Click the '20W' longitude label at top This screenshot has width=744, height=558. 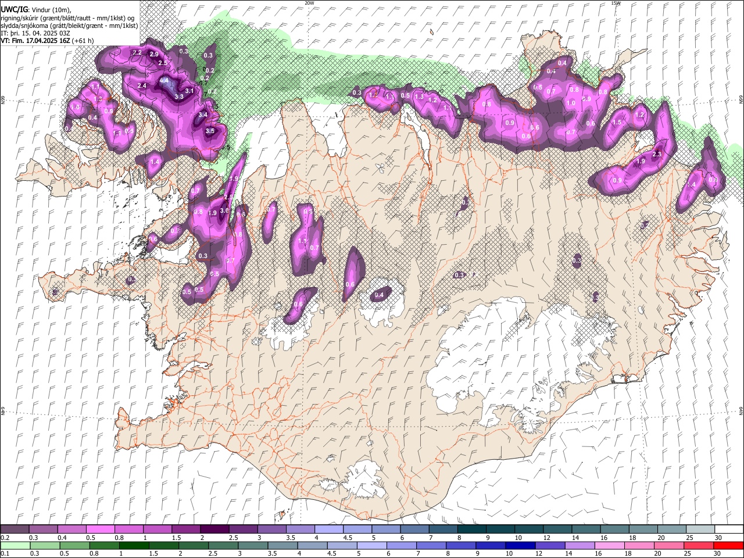[x=309, y=2]
